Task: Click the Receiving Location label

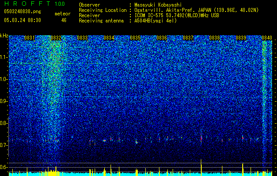Action: click(x=103, y=10)
